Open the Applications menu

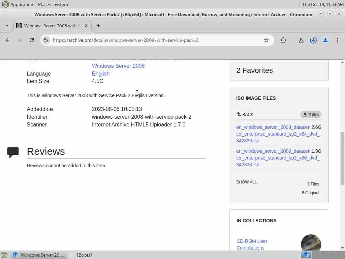pyautogui.click(x=23, y=4)
